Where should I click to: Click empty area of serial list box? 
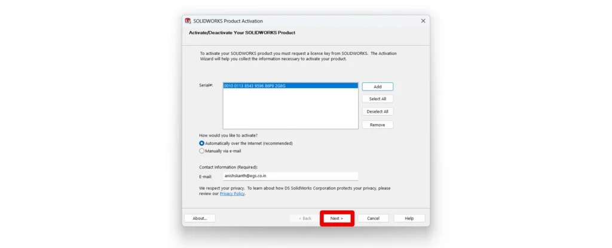[290, 110]
